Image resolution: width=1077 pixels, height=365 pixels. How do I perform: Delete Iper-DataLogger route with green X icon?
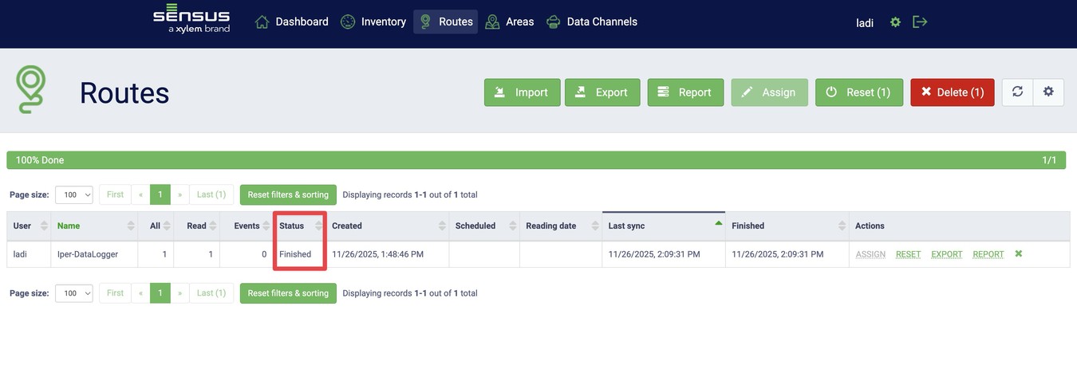coord(1018,254)
